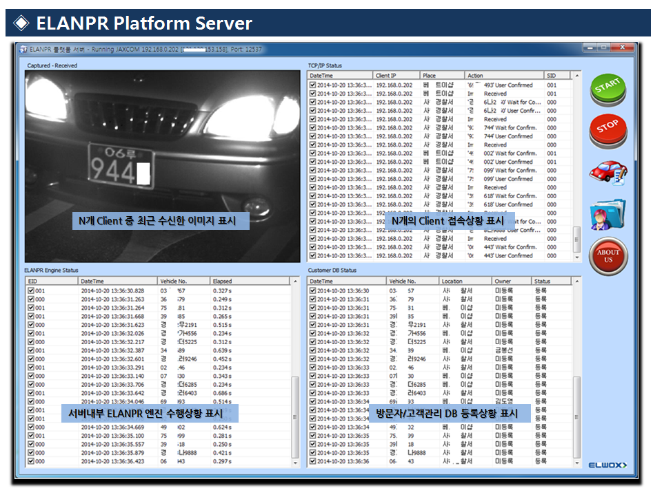The image size is (653, 488).
Task: Sort Customer DB by Owner column
Action: (x=511, y=282)
